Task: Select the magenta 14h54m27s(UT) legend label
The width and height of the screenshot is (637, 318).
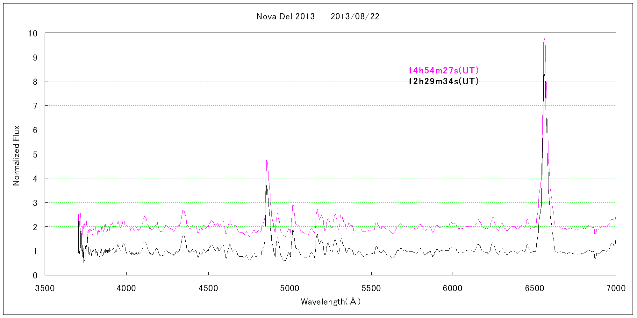Action: (x=443, y=71)
